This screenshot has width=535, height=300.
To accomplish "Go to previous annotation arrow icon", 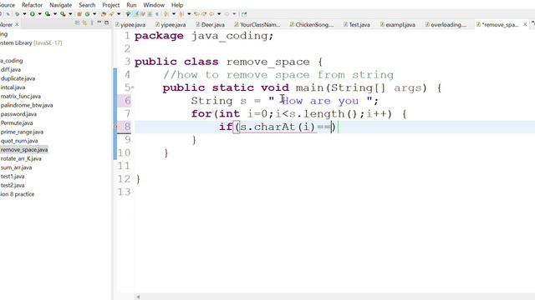I will click(181, 14).
